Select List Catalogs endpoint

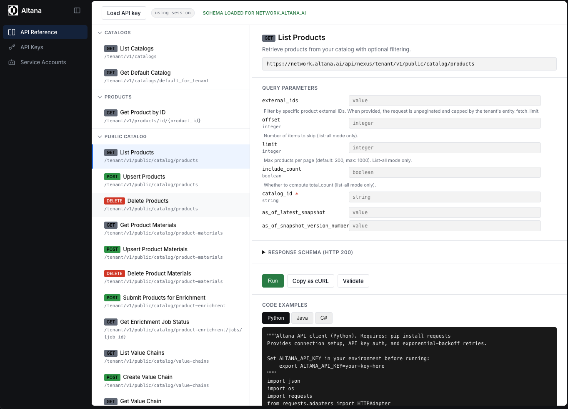pyautogui.click(x=171, y=52)
